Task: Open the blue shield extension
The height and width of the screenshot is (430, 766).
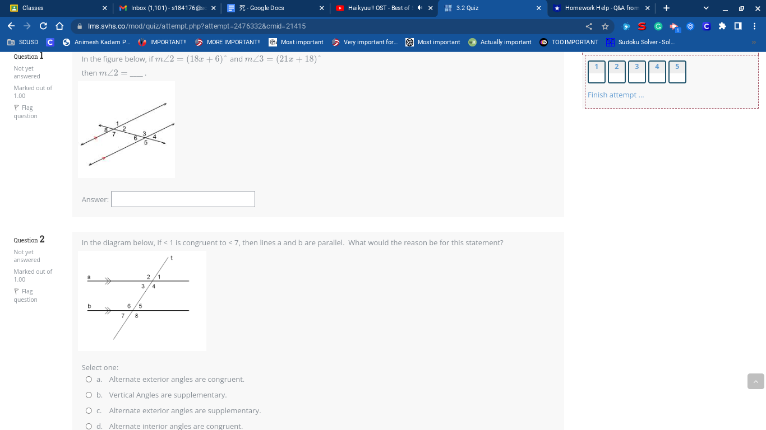Action: pos(690,26)
